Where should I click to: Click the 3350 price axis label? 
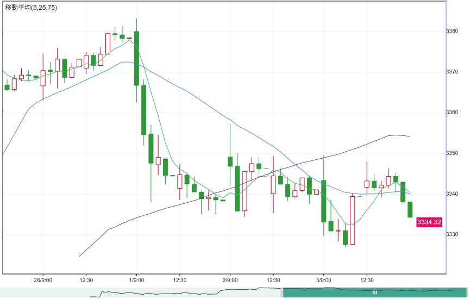tap(452, 153)
